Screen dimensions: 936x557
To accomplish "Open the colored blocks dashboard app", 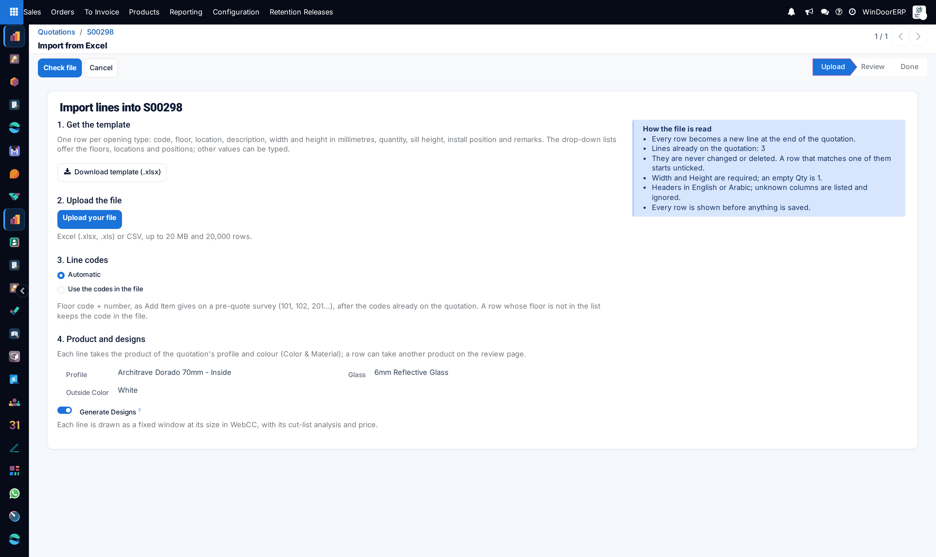I will click(14, 470).
